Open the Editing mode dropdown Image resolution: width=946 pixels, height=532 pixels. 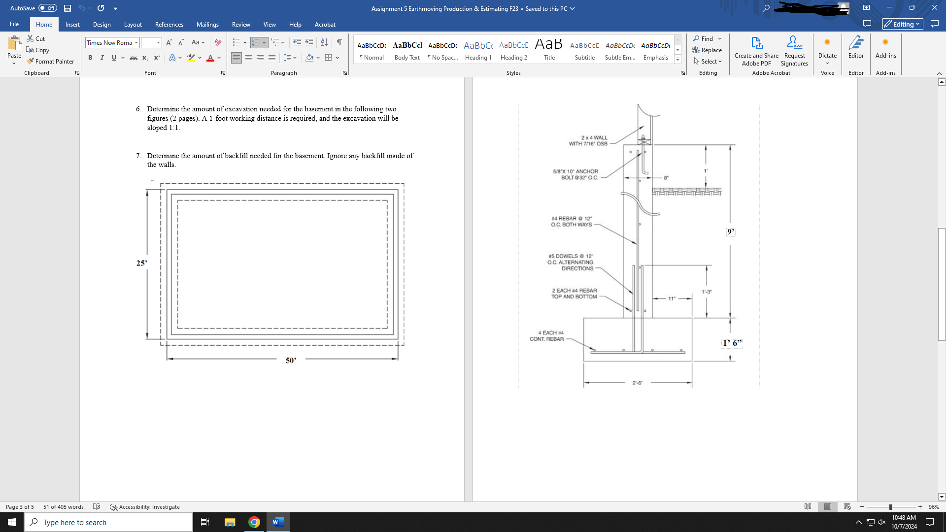(903, 24)
